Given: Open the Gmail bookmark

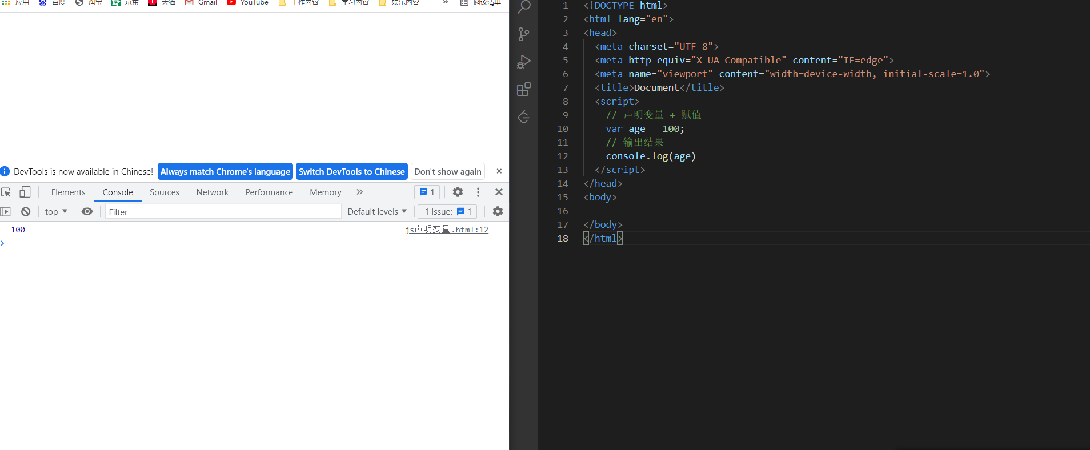Looking at the screenshot, I should pyautogui.click(x=201, y=3).
